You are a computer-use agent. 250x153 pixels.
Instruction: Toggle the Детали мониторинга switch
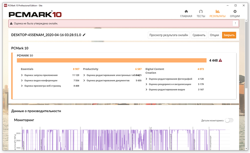(229, 120)
